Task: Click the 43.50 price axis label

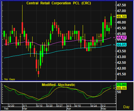Action: click(121, 51)
